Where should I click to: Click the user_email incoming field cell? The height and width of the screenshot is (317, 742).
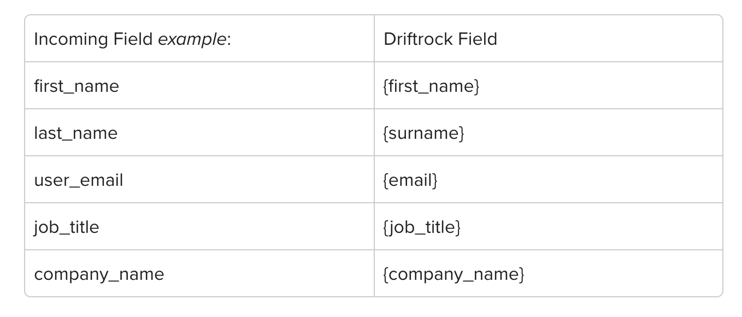[199, 179]
